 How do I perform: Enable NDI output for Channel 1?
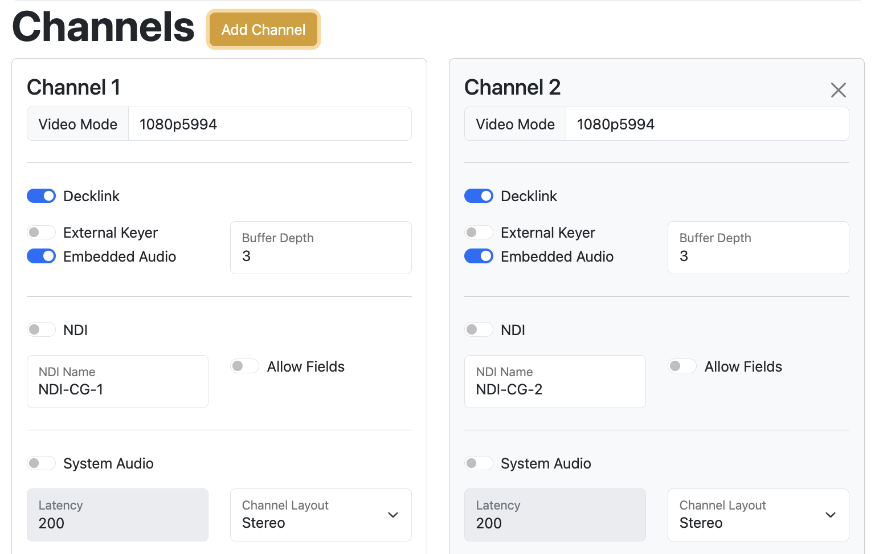pos(42,329)
